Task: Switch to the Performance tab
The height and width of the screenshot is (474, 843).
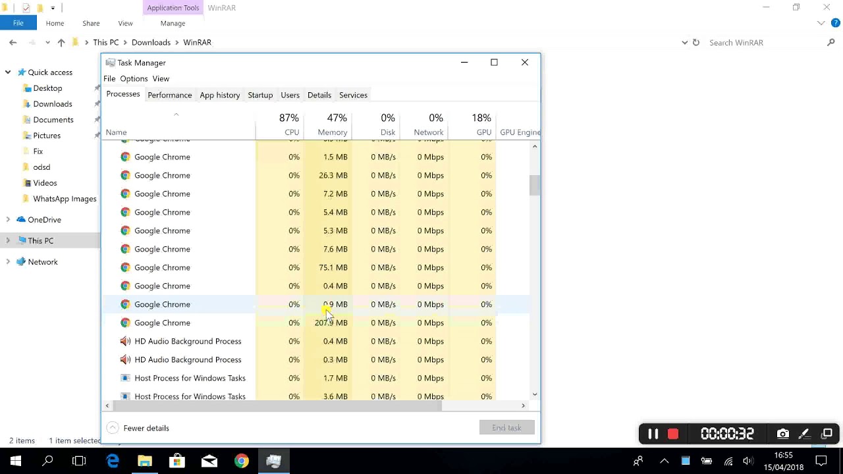Action: pyautogui.click(x=170, y=95)
